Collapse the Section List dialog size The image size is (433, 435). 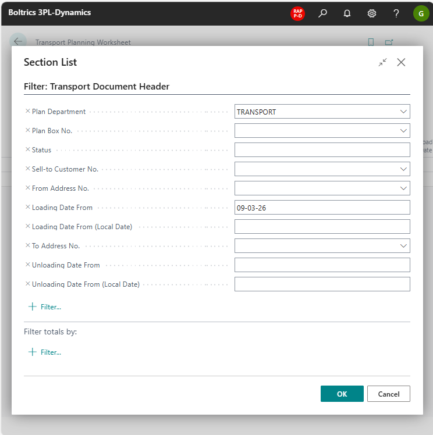[382, 62]
